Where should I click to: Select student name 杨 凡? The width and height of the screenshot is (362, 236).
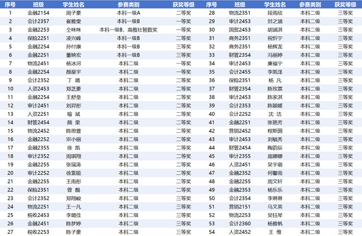tap(275, 80)
